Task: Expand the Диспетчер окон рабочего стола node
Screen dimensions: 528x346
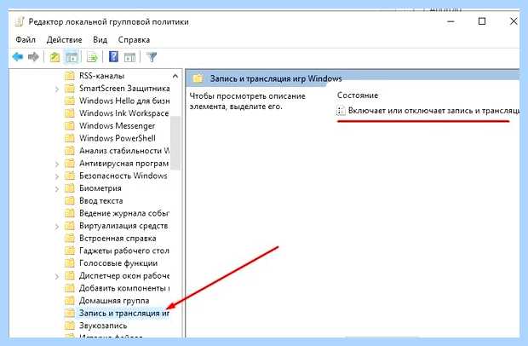Action: [57, 276]
